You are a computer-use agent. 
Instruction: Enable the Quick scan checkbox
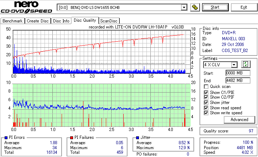click(x=206, y=87)
